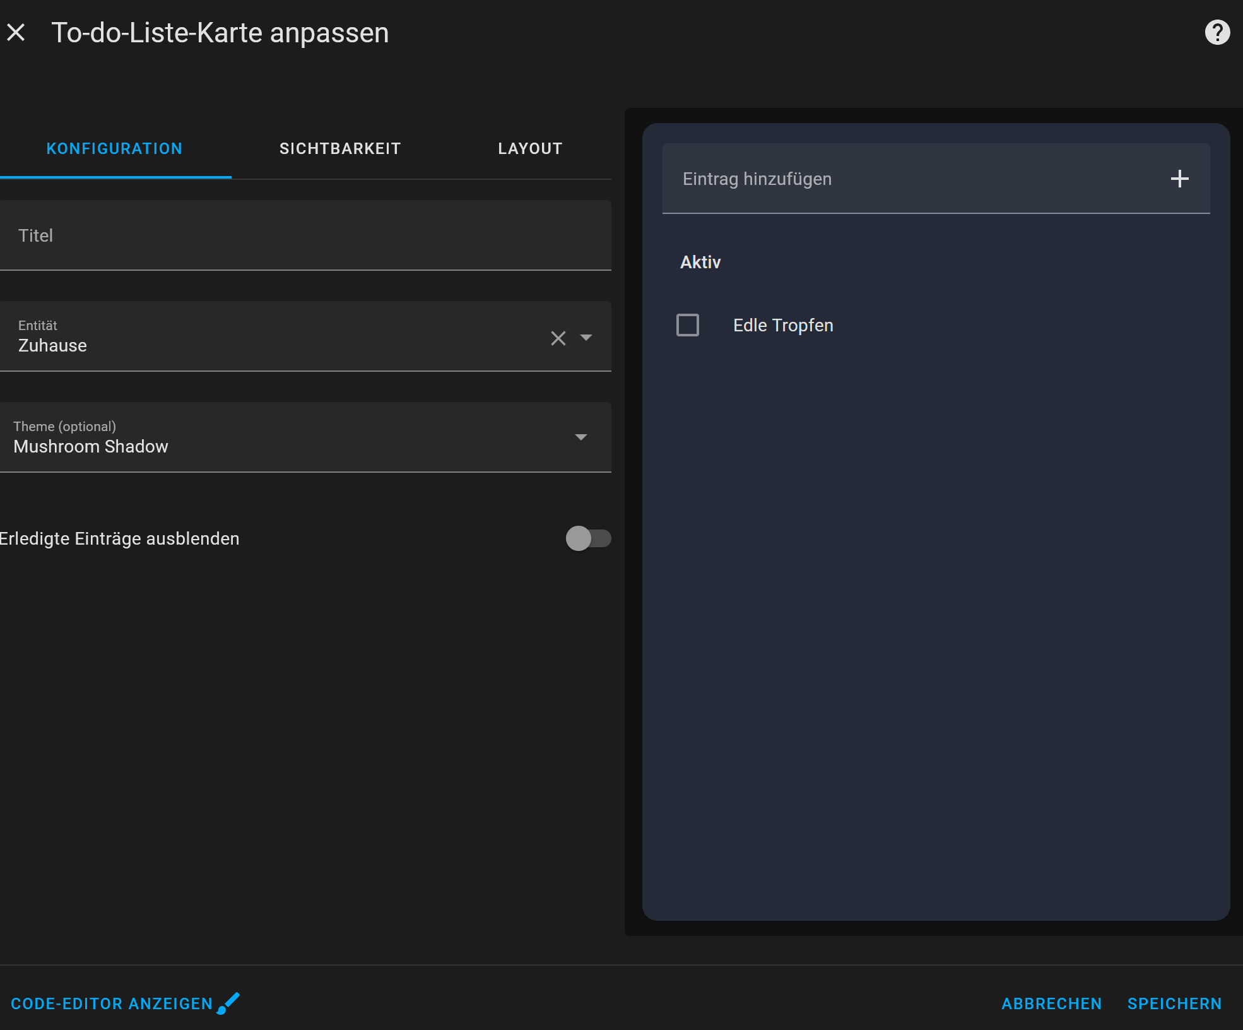Click the Edle Tropfen list item text
Screen dimensions: 1243x1030
(783, 325)
